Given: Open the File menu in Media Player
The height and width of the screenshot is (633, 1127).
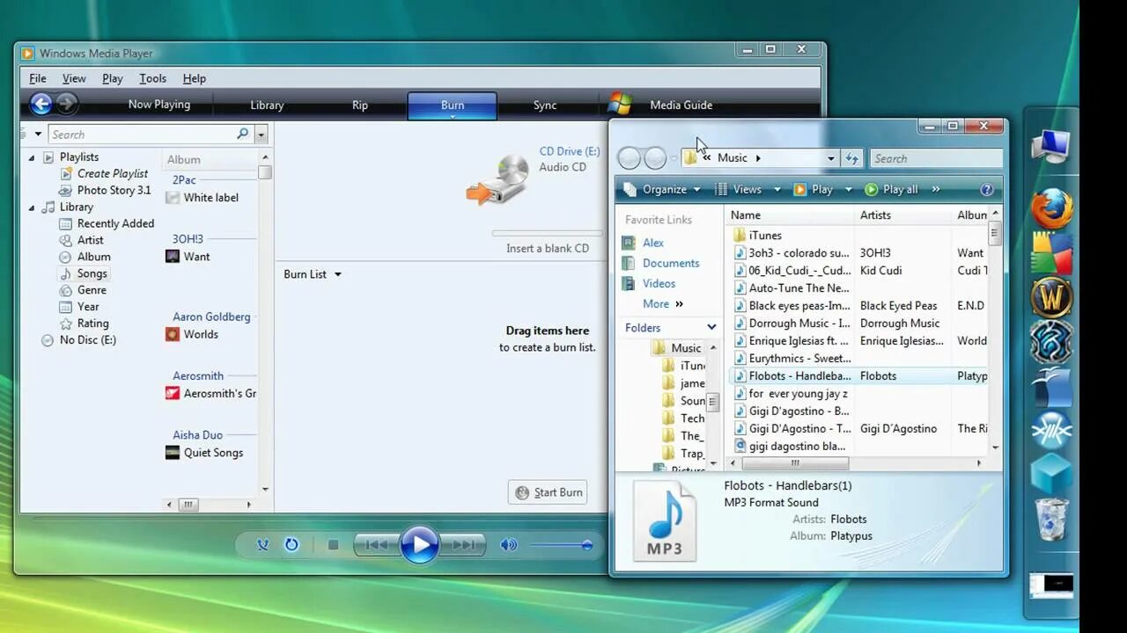Looking at the screenshot, I should point(38,78).
